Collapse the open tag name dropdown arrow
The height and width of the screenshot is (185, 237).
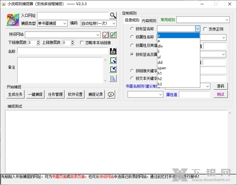click(x=197, y=28)
